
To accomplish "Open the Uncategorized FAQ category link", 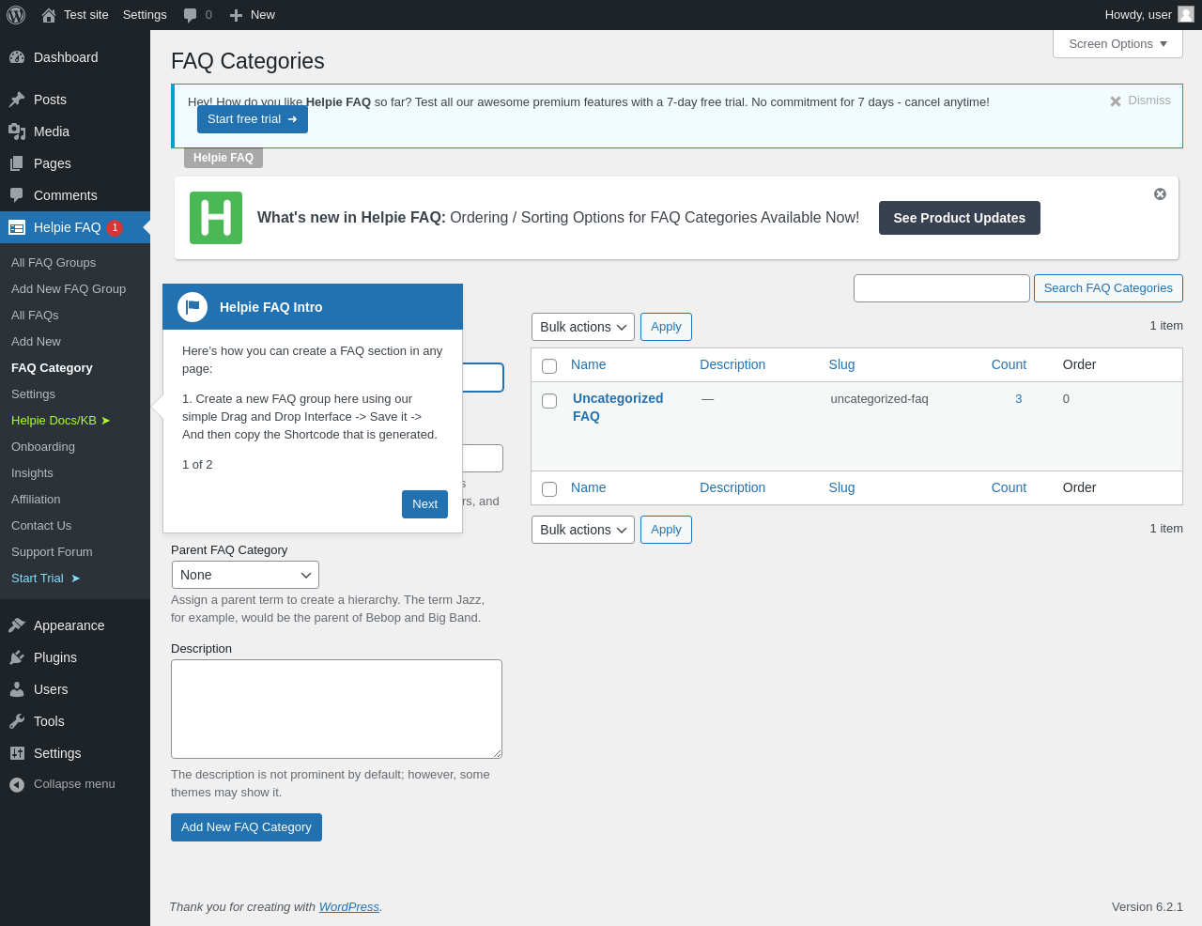I will point(618,408).
